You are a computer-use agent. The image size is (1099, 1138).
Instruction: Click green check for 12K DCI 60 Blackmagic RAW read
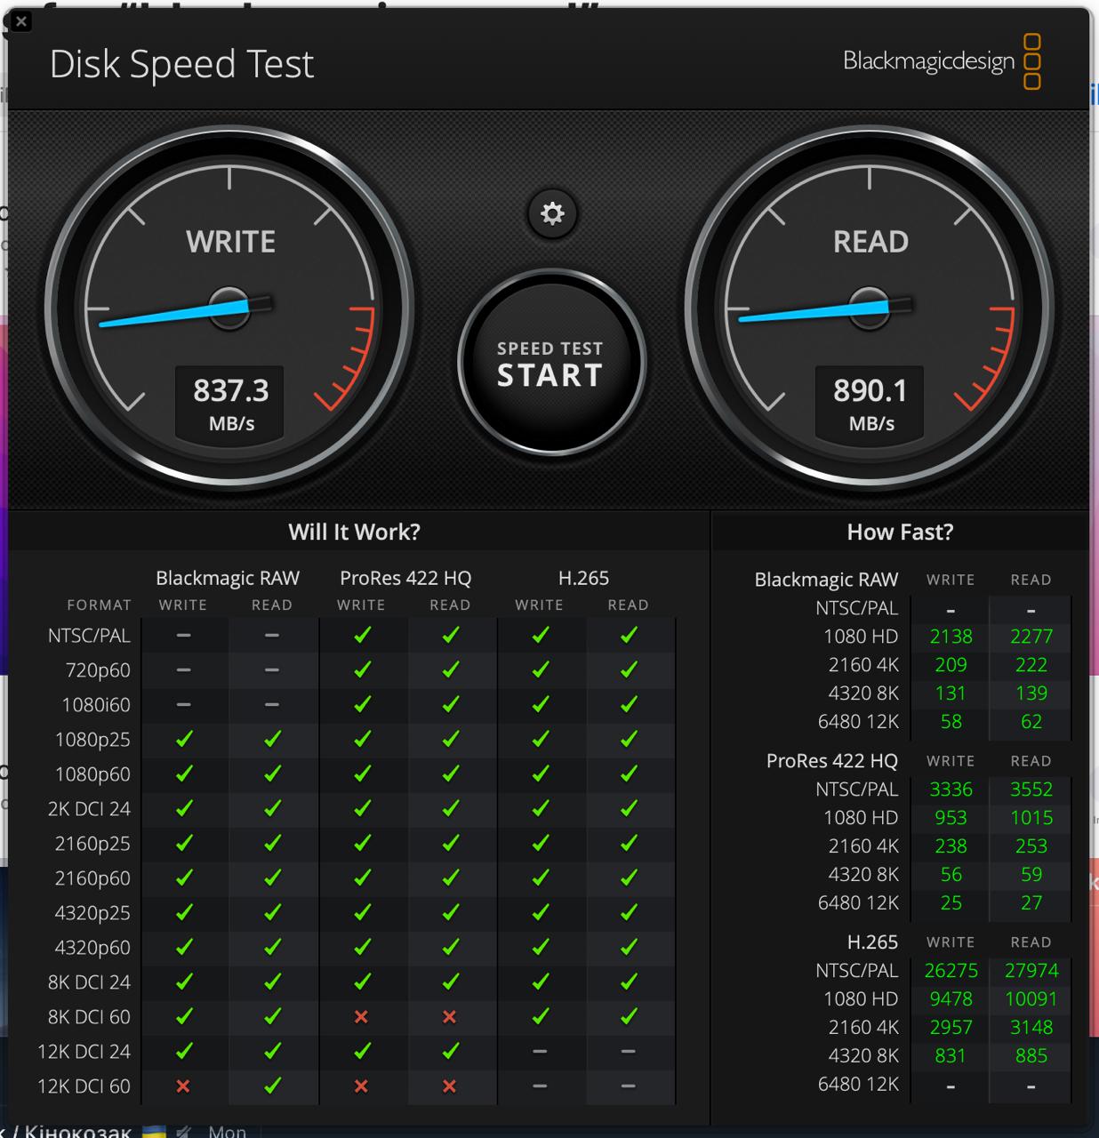tap(272, 1086)
